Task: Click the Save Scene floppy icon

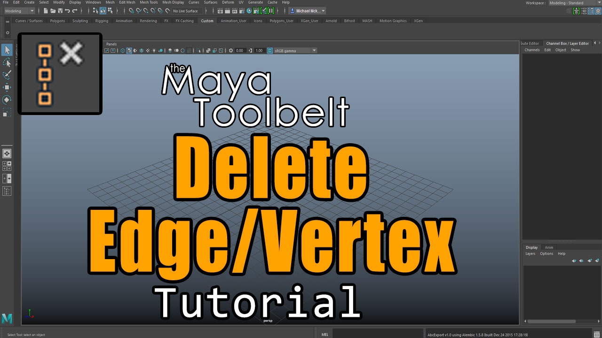Action: click(x=60, y=11)
